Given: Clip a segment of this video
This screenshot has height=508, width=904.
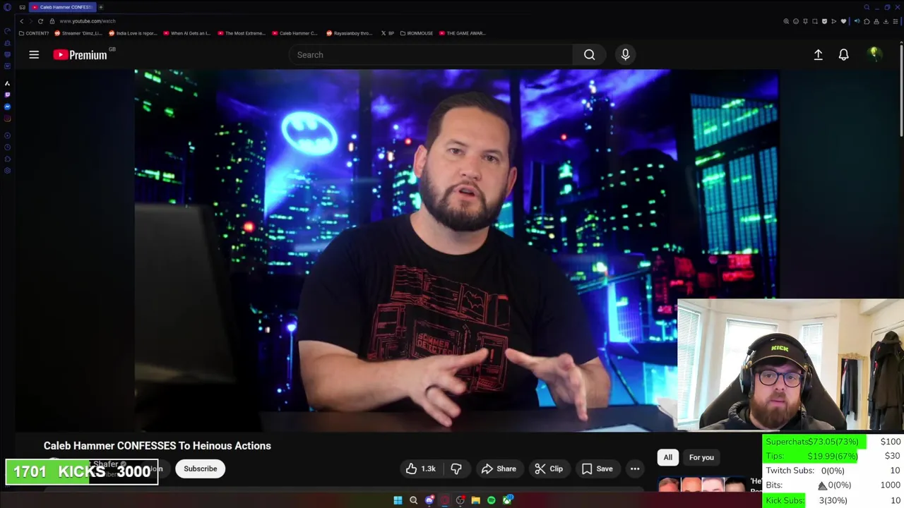Looking at the screenshot, I should pyautogui.click(x=549, y=468).
